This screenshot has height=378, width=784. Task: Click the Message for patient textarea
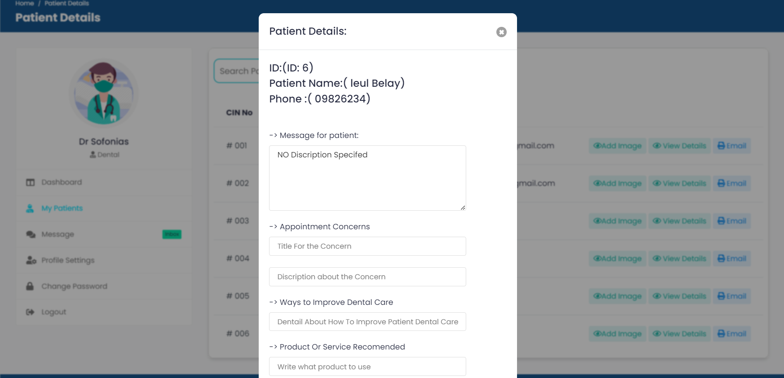click(367, 178)
